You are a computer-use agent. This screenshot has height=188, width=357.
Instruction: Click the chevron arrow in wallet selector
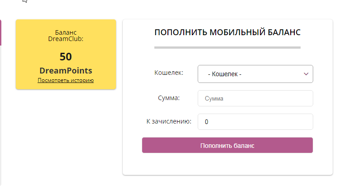coord(306,74)
